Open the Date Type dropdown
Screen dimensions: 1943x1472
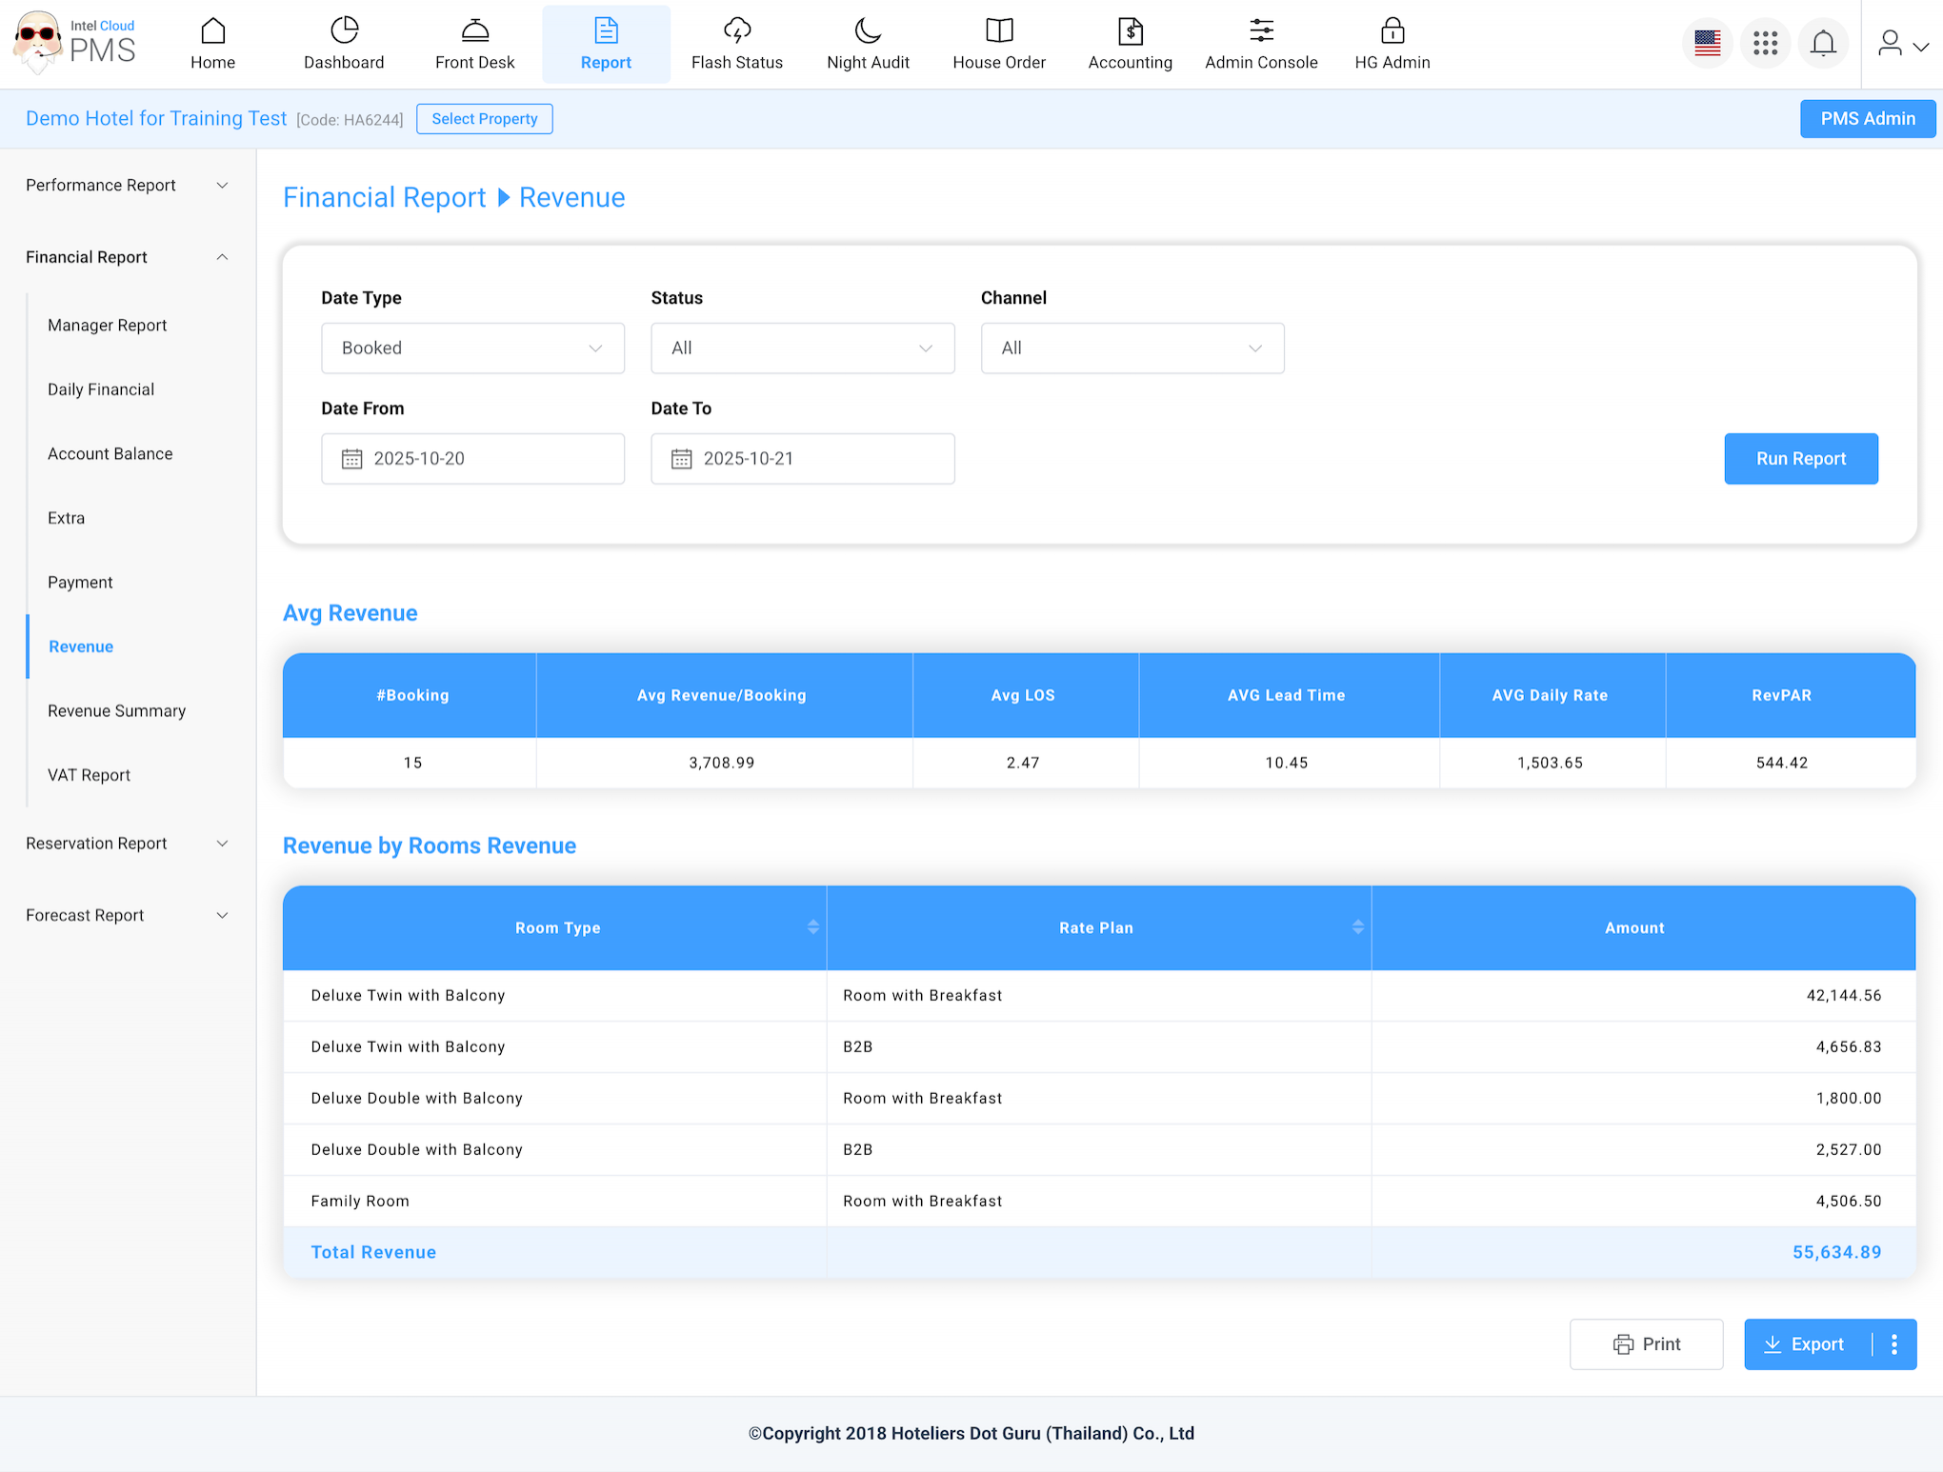coord(472,348)
